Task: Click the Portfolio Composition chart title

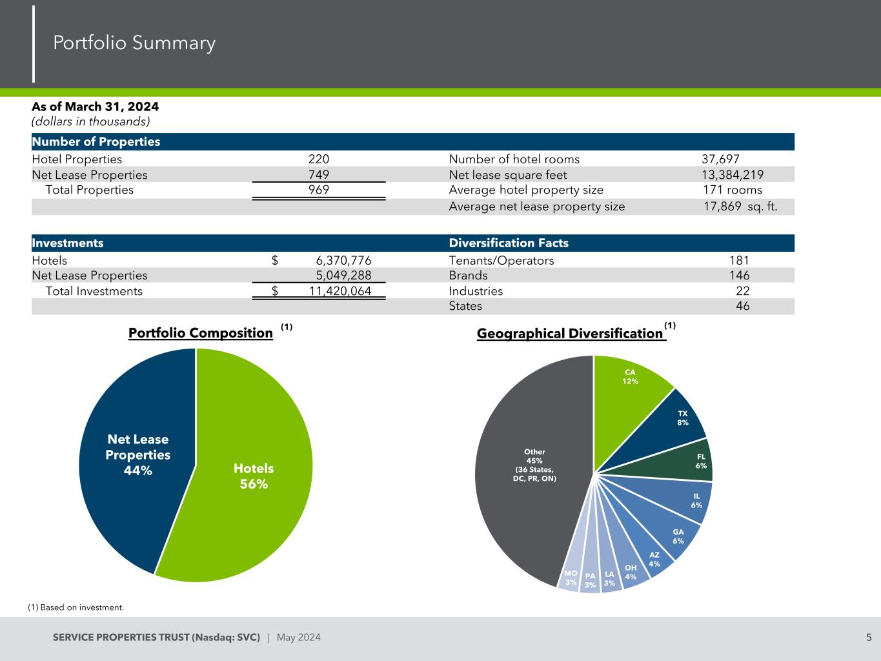Action: [201, 333]
